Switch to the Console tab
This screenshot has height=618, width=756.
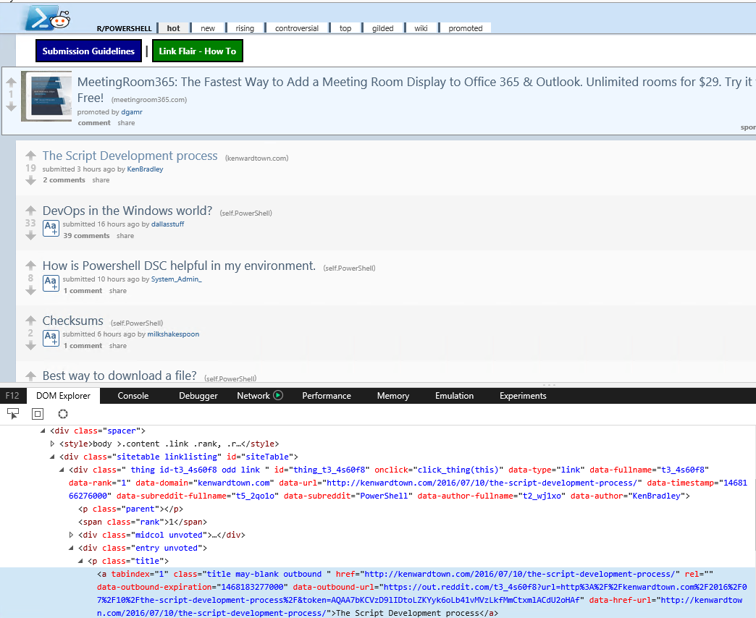pyautogui.click(x=133, y=396)
